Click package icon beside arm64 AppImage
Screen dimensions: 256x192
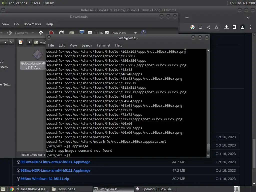tap(18, 170)
